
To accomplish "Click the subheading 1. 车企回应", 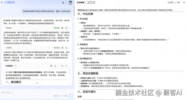I will [83, 19].
